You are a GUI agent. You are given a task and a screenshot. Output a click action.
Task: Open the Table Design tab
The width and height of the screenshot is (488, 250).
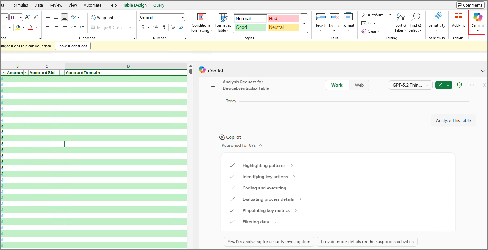coord(135,5)
